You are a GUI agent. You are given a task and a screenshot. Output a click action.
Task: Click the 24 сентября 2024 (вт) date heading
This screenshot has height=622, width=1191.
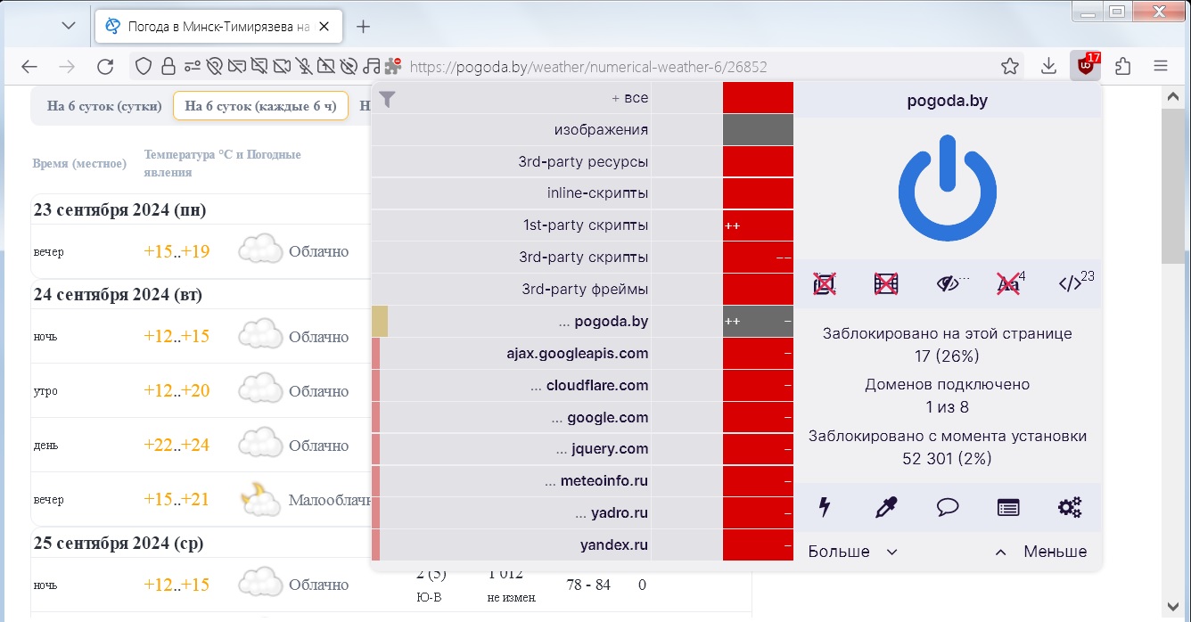[x=118, y=294]
